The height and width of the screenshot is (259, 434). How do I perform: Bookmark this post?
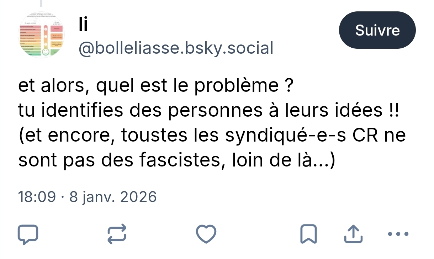click(x=308, y=234)
